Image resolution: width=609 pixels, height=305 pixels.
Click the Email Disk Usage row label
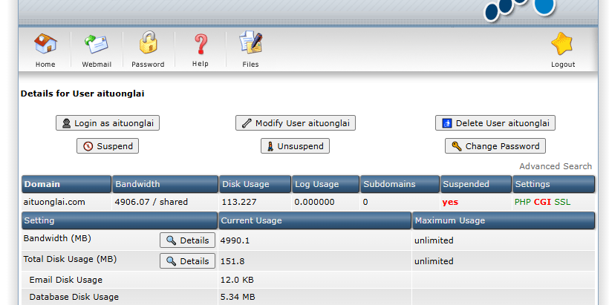tap(65, 280)
